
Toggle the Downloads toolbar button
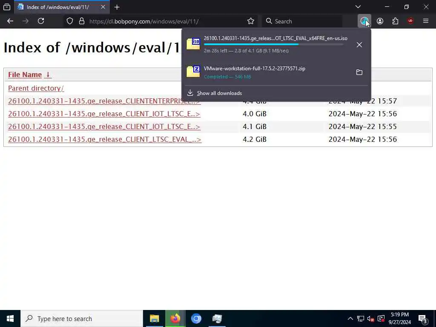364,21
